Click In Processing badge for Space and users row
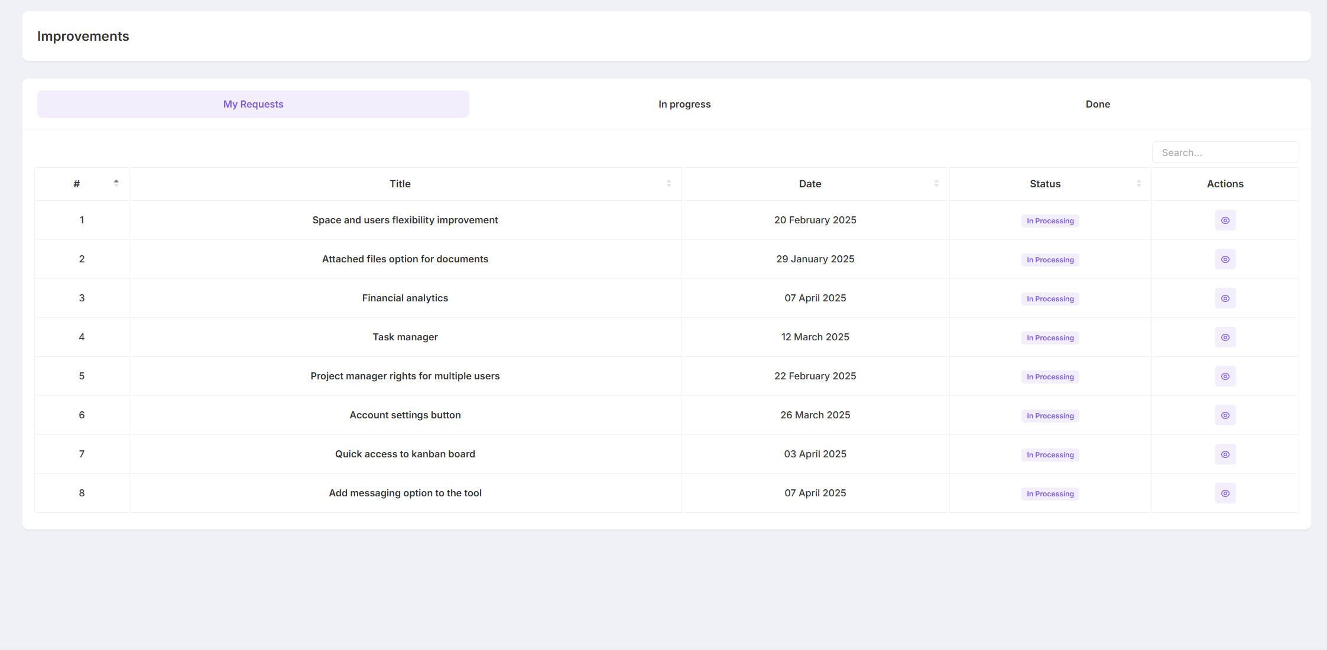The width and height of the screenshot is (1327, 650). coord(1050,221)
